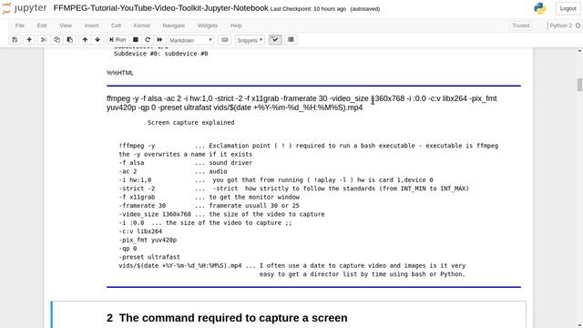Open the View menu
Image resolution: width=583 pixels, height=328 pixels.
(x=66, y=26)
